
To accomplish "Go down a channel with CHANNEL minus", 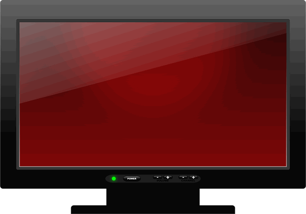I will point(183,177).
